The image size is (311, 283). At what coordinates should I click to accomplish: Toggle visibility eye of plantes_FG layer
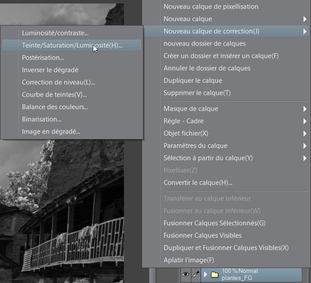185,275
